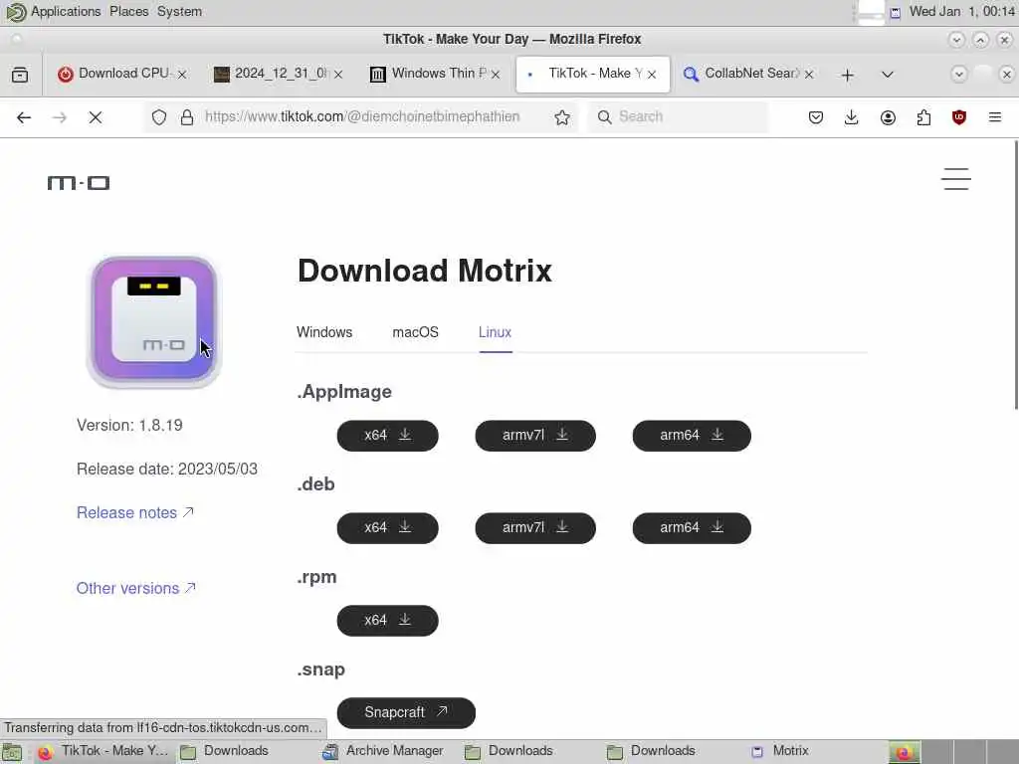Select the Linux download tab

(496, 332)
